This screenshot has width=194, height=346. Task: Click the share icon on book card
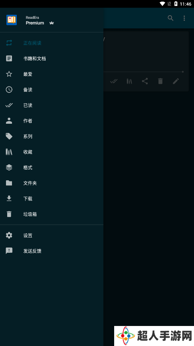pyautogui.click(x=145, y=81)
